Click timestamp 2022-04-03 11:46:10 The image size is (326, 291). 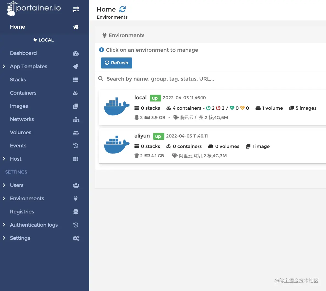pos(184,98)
